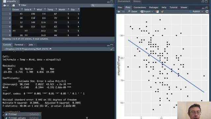211x119 pixels.
Task: Switch to the Console tab
Action: click(7, 45)
